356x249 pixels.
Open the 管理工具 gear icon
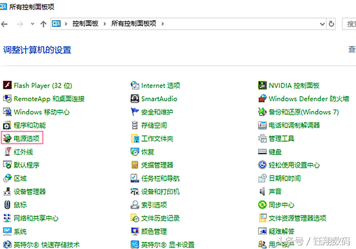262,138
